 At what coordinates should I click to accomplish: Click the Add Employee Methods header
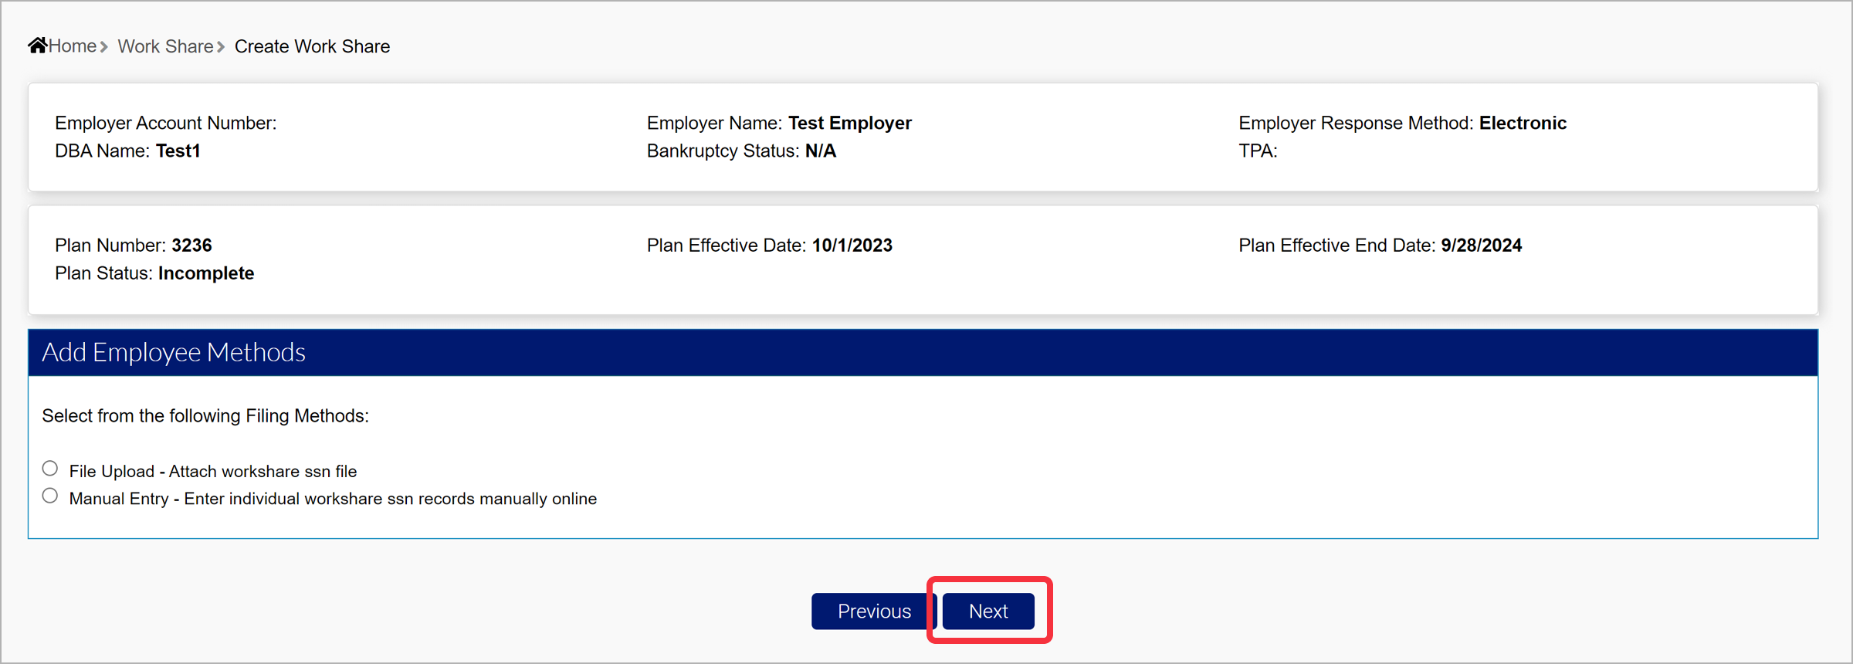(x=174, y=352)
